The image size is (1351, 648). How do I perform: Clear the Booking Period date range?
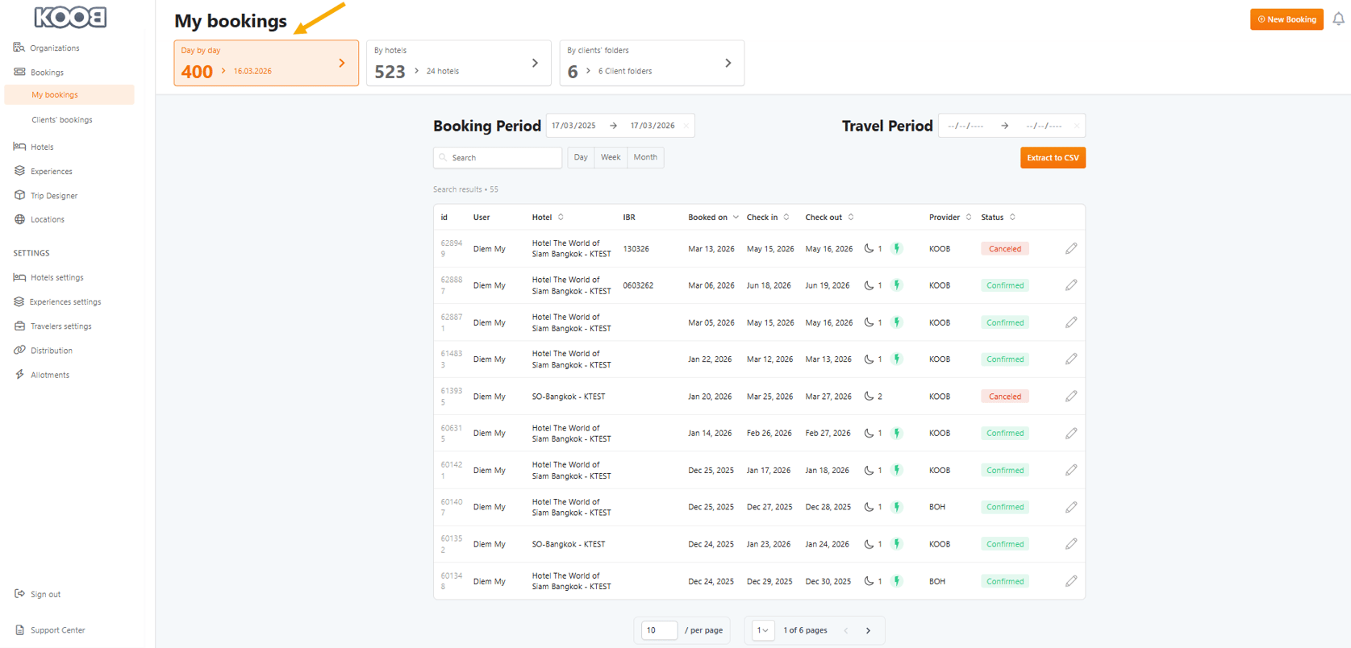click(686, 126)
